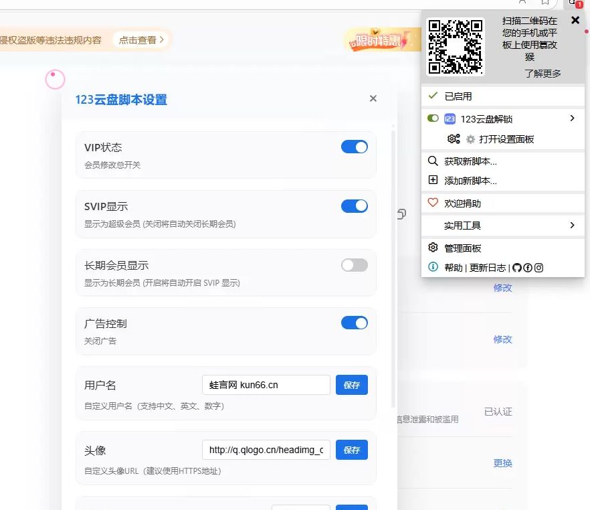Click the 保存 button next to 用户名
Viewport: 590px width, 510px height.
tap(352, 384)
